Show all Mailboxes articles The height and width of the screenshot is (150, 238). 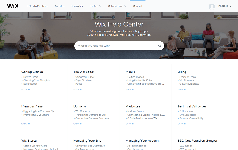130,124
